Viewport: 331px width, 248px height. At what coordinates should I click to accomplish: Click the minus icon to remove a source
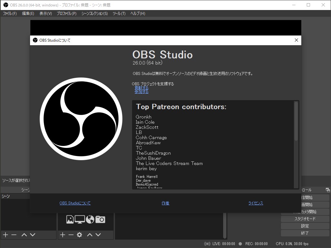tap(71, 235)
